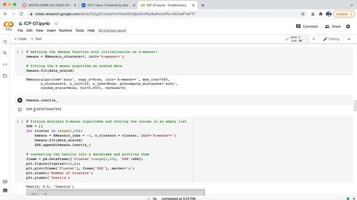Open notebook settings gear icon
This screenshot has height=200, width=357.
pos(348,26)
